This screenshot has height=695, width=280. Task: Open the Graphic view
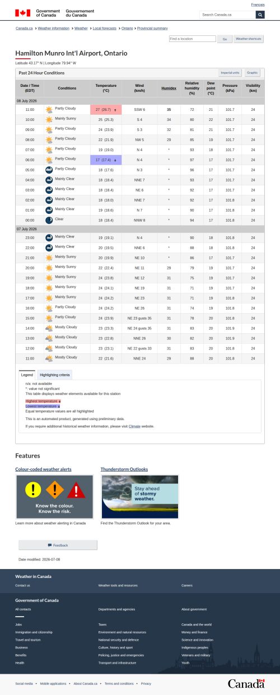click(253, 73)
